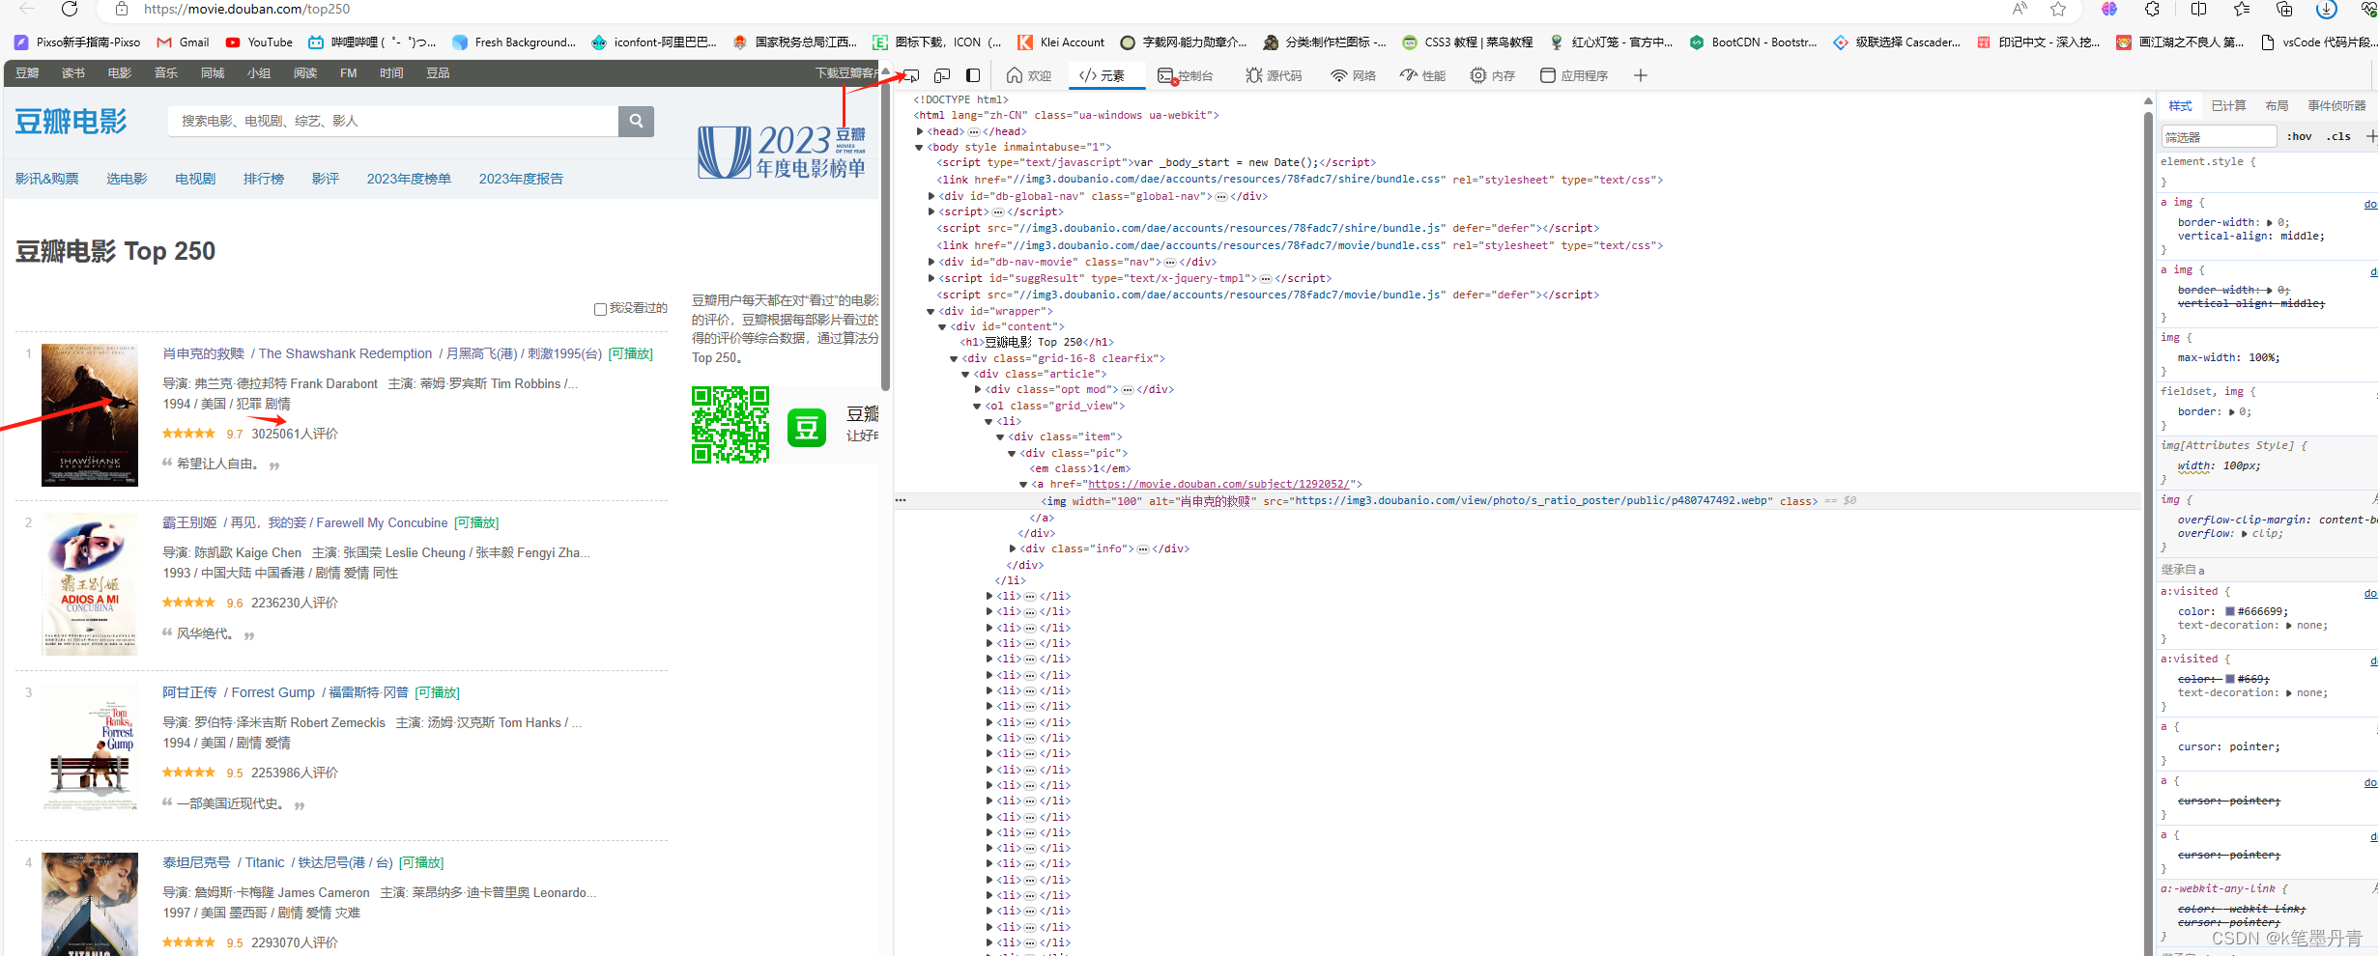Open the BootCDN bookmark
This screenshot has height=956, width=2378.
tap(1753, 42)
